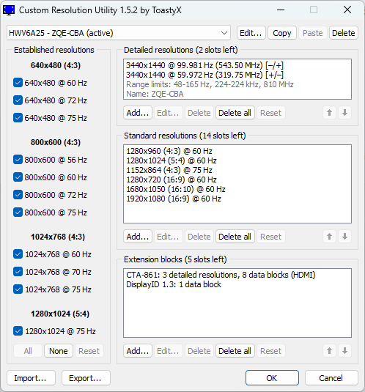365x392 pixels.
Task: Click Edit under Extension blocks
Action: 168,351
